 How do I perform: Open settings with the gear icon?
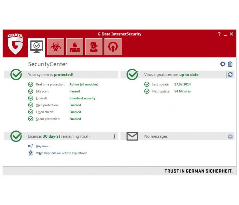[223, 64]
